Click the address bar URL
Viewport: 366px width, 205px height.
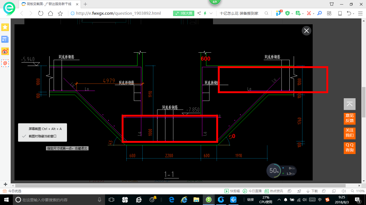[118, 13]
